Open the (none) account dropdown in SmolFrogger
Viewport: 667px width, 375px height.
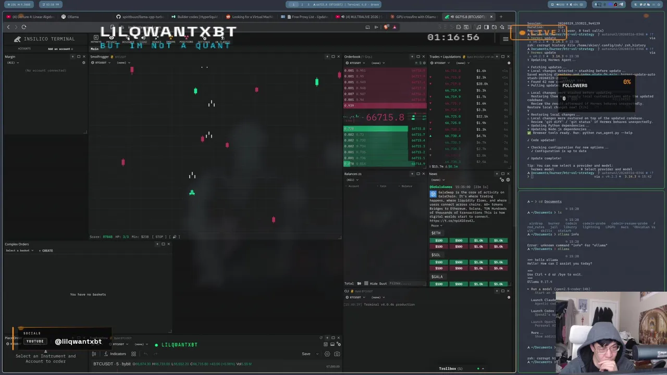pyautogui.click(x=123, y=63)
